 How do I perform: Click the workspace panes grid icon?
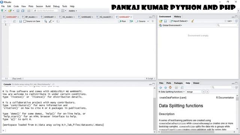[x=63, y=11]
